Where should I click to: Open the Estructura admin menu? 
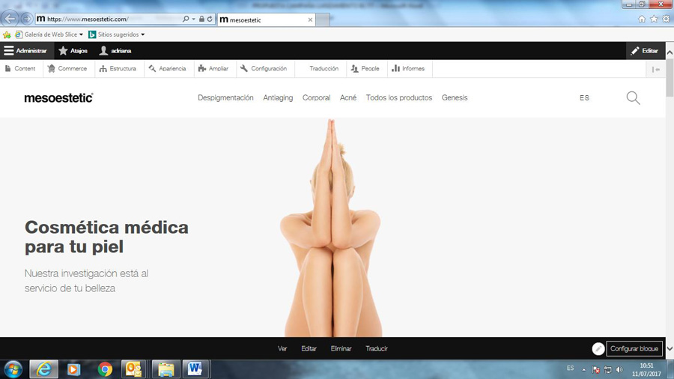118,69
